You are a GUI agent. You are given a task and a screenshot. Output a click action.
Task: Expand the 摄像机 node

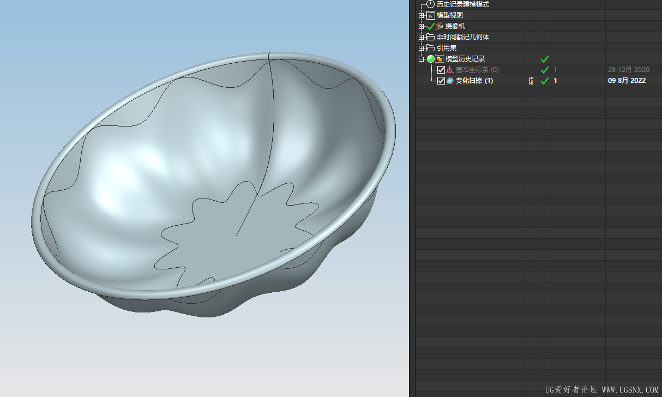coord(421,26)
